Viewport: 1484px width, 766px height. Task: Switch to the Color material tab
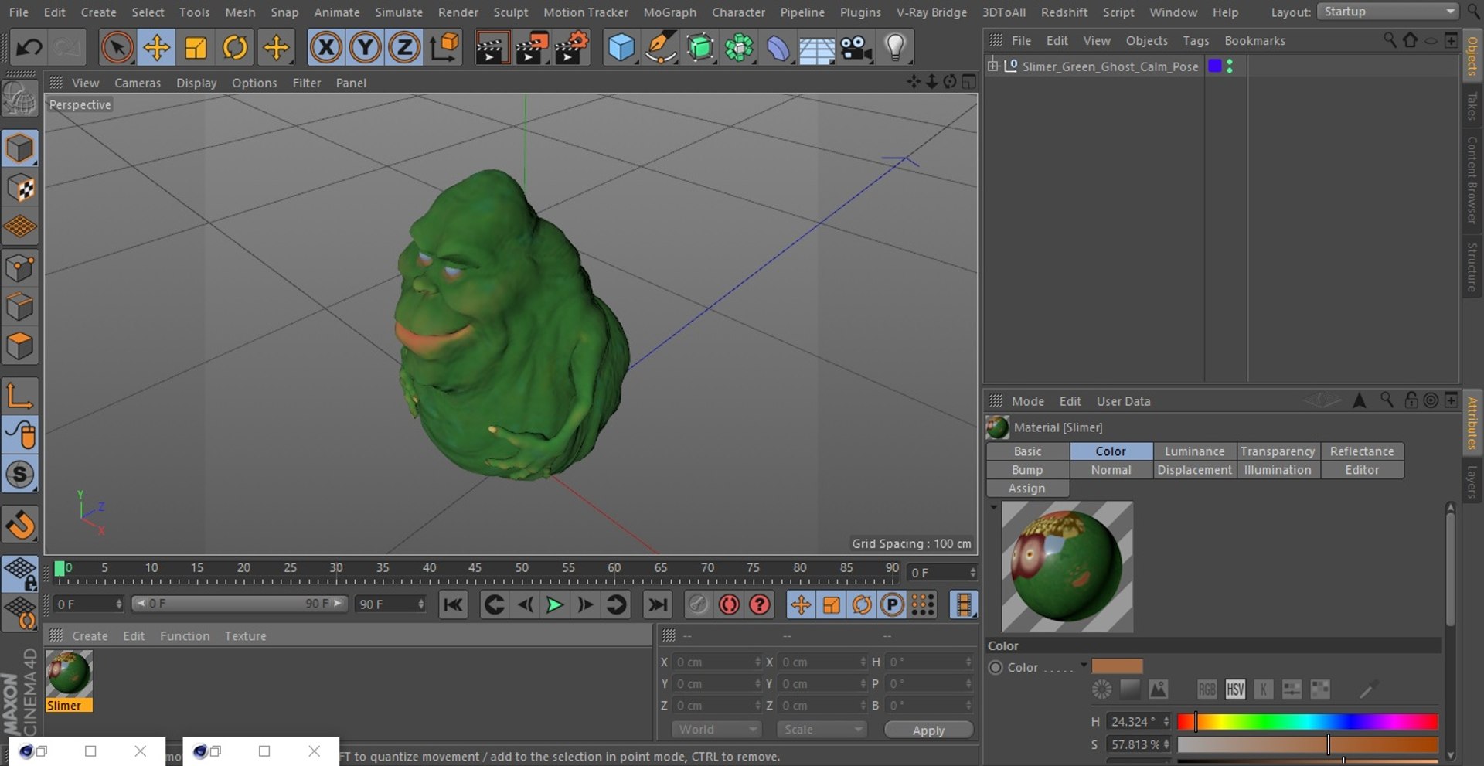[x=1111, y=451]
